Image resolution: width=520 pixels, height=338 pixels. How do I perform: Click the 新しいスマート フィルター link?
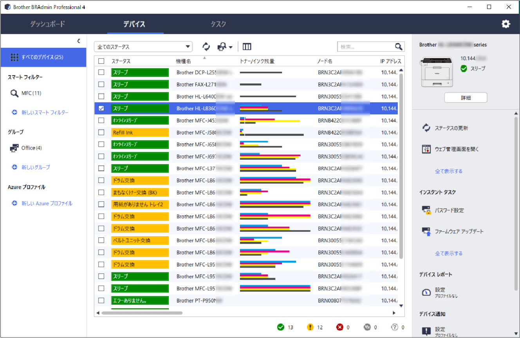(45, 112)
